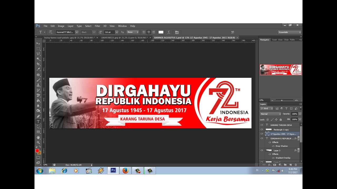Click the Add layer mask icon
This screenshot has width=337, height=189.
click(275, 165)
